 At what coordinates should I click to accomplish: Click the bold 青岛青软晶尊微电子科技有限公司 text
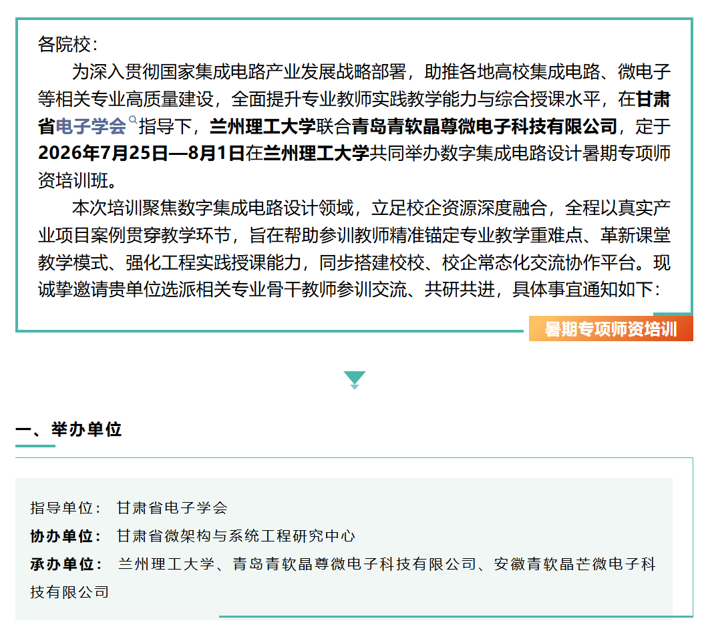coord(484,126)
